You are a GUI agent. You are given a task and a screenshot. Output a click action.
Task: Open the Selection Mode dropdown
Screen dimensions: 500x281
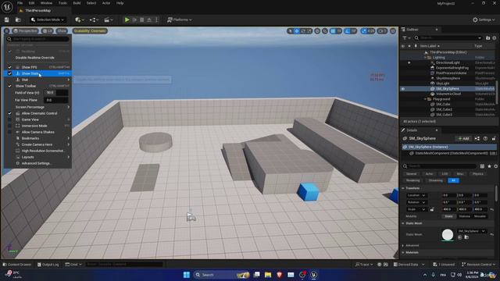48,20
